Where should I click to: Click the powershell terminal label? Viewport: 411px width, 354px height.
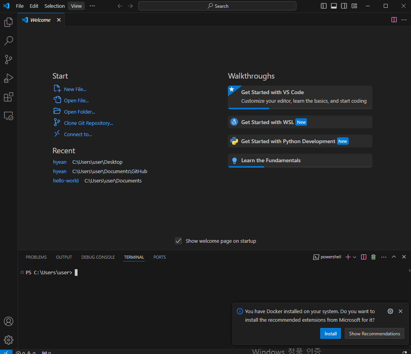point(327,257)
